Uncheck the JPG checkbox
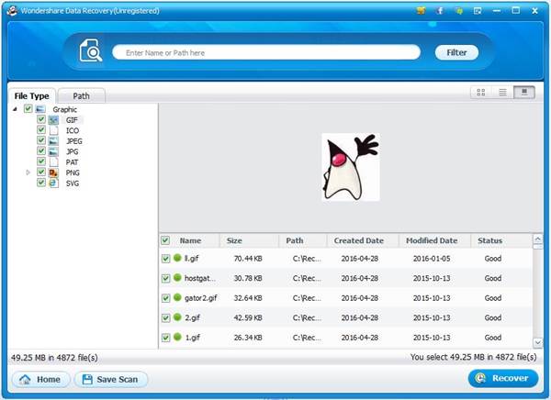This screenshot has height=400, width=551. coord(41,151)
